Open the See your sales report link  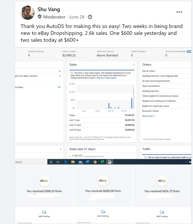[x=106, y=78]
